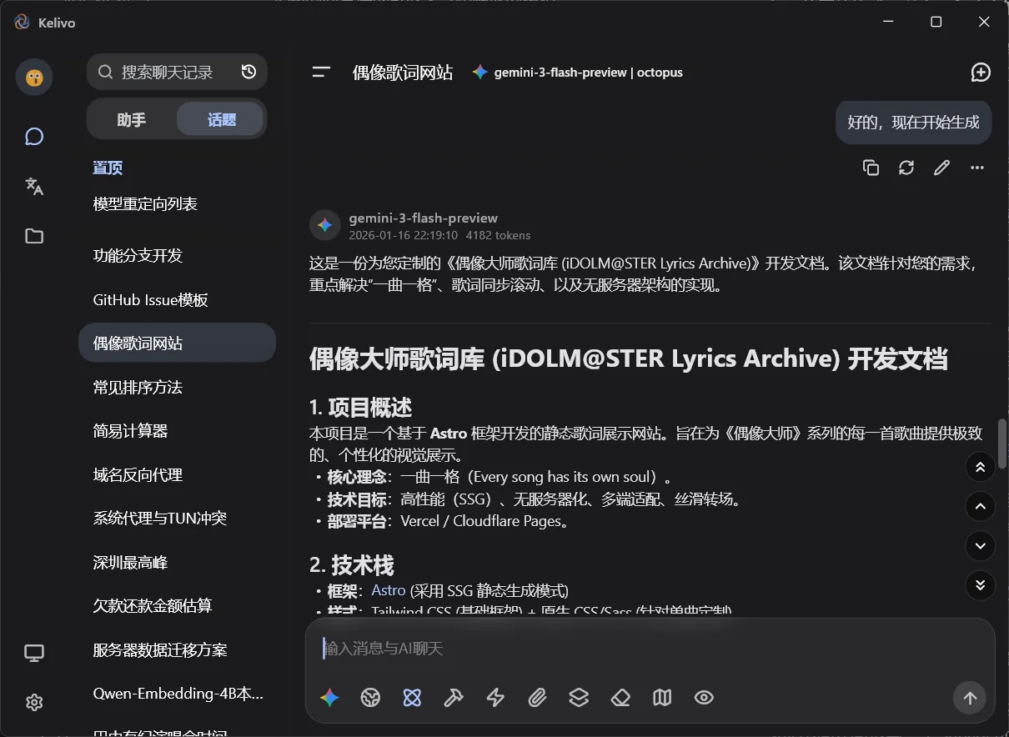Open the gemini-3-flash-preview model selector
1009x737 pixels.
577,73
